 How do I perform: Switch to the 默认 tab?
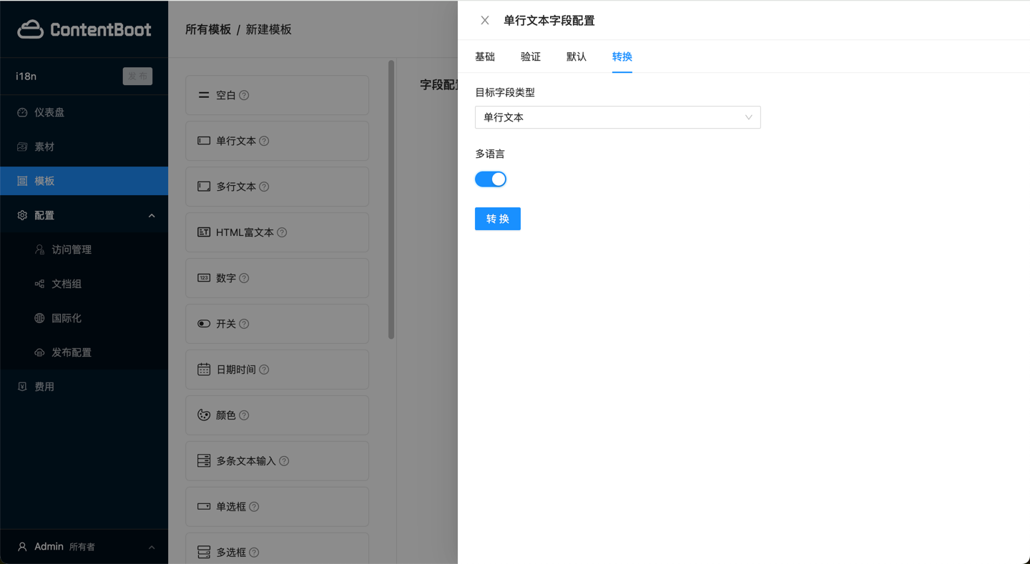tap(577, 56)
